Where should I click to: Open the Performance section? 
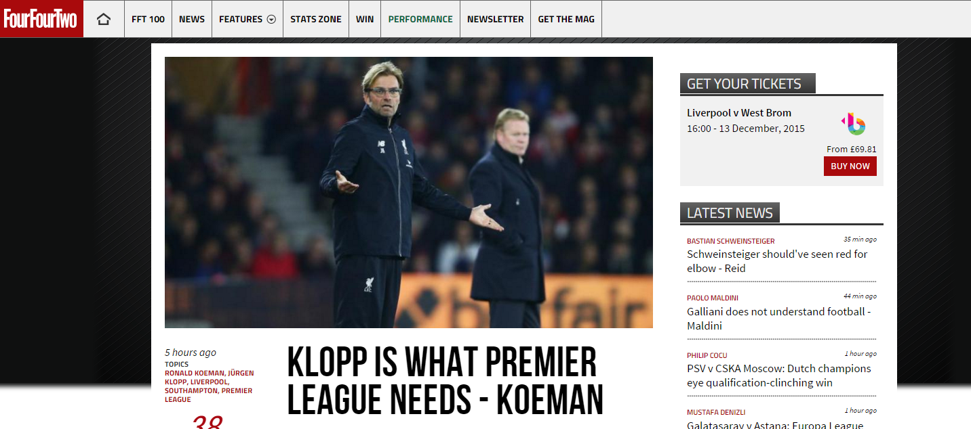[420, 19]
